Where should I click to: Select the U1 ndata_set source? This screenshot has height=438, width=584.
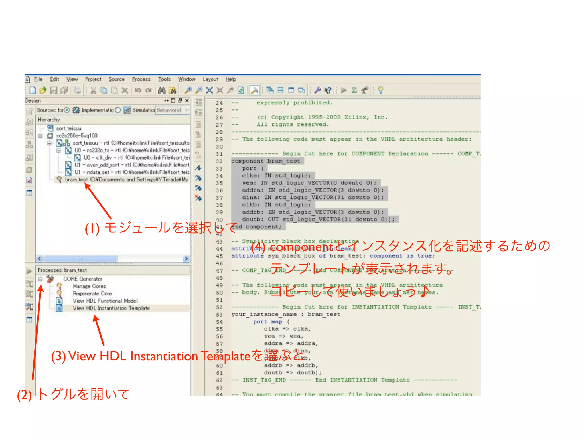point(128,172)
